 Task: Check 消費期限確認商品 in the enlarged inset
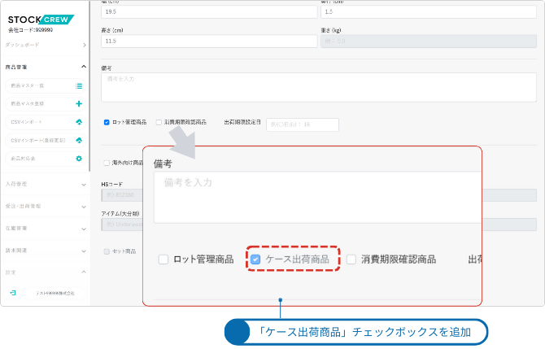pyautogui.click(x=351, y=260)
